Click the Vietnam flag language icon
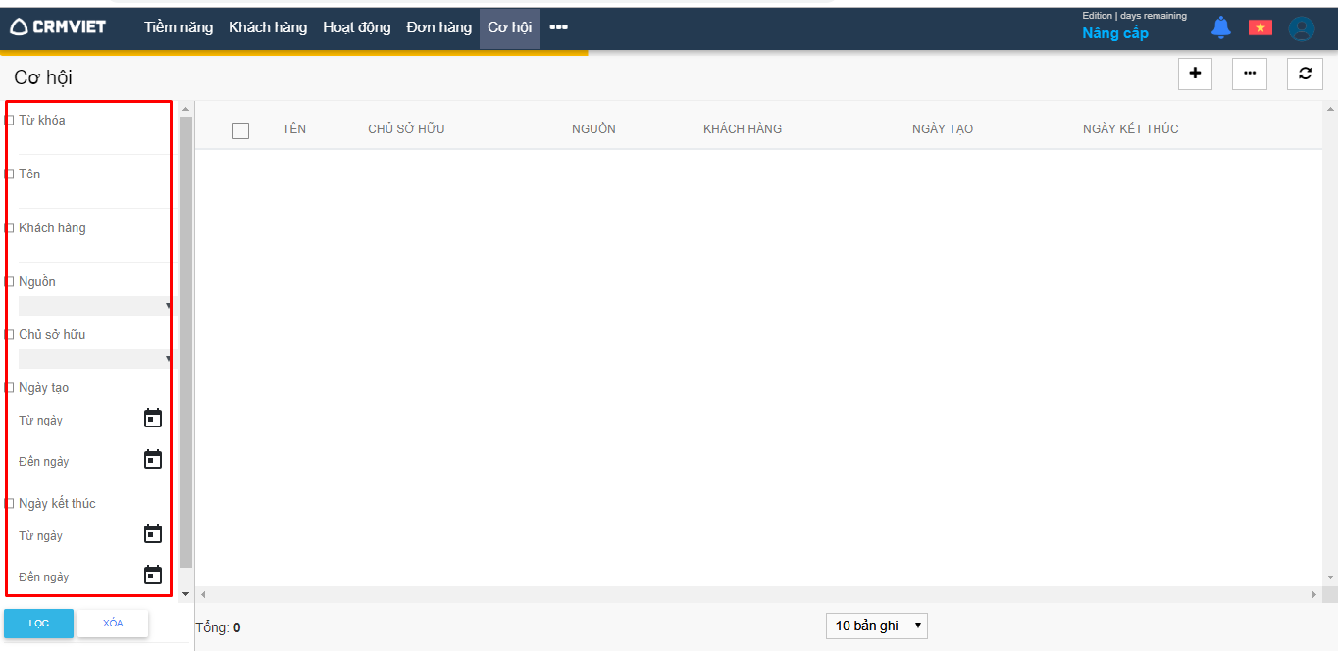Viewport: 1338px width, 651px height. [1260, 27]
